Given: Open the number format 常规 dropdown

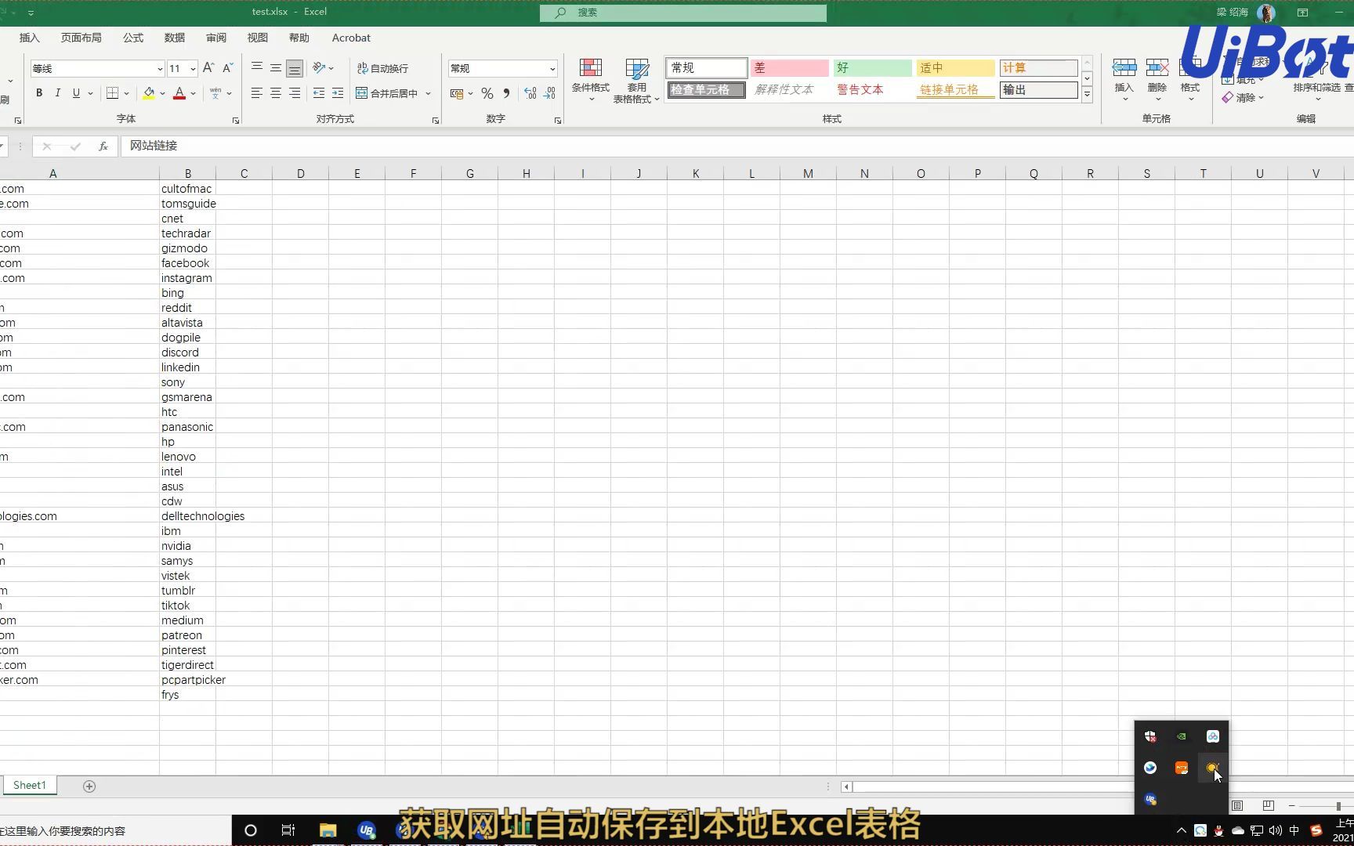Looking at the screenshot, I should (552, 69).
